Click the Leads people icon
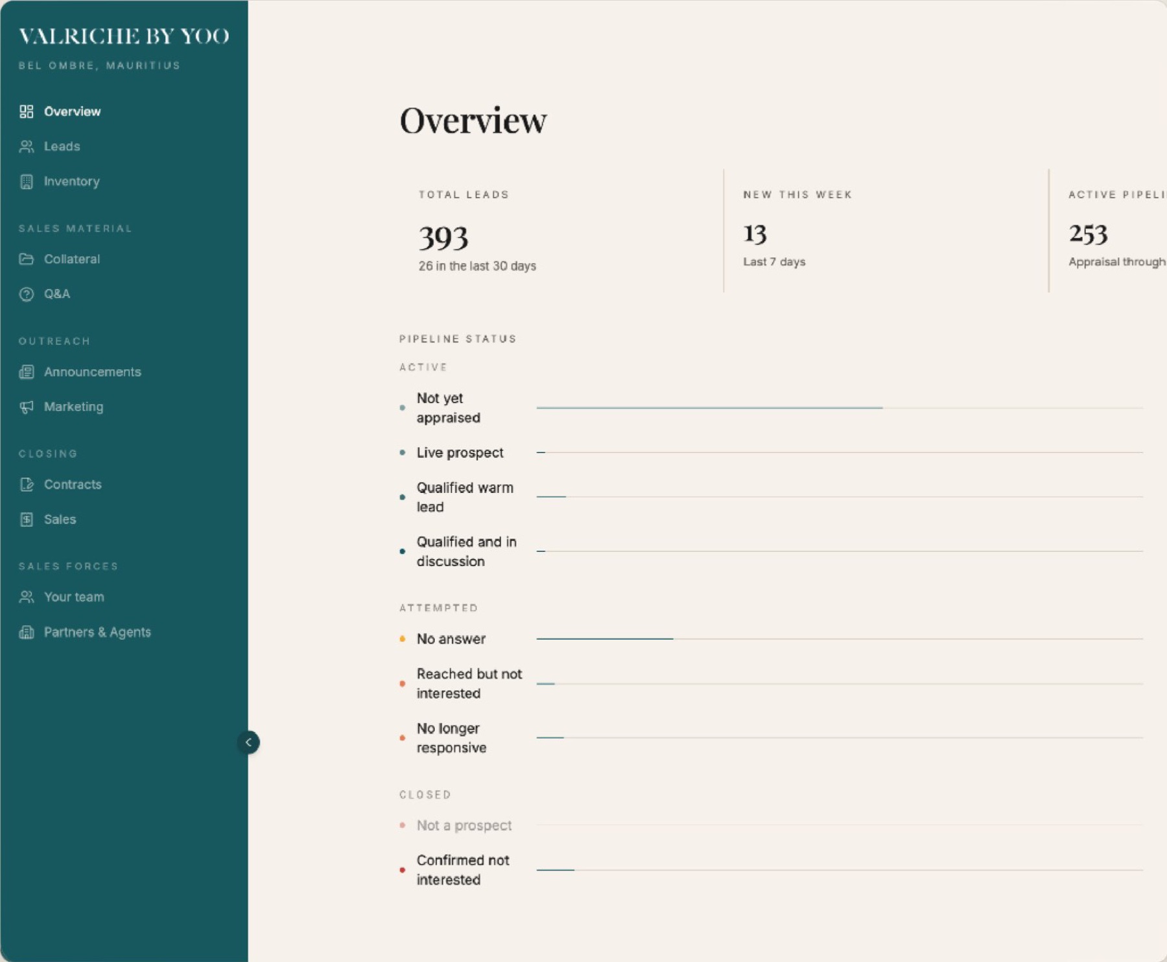The height and width of the screenshot is (962, 1167). tap(27, 146)
